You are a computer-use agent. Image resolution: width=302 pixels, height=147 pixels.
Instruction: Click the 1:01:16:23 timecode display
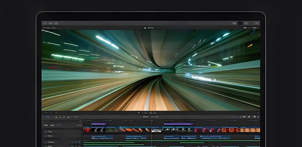(x=150, y=113)
